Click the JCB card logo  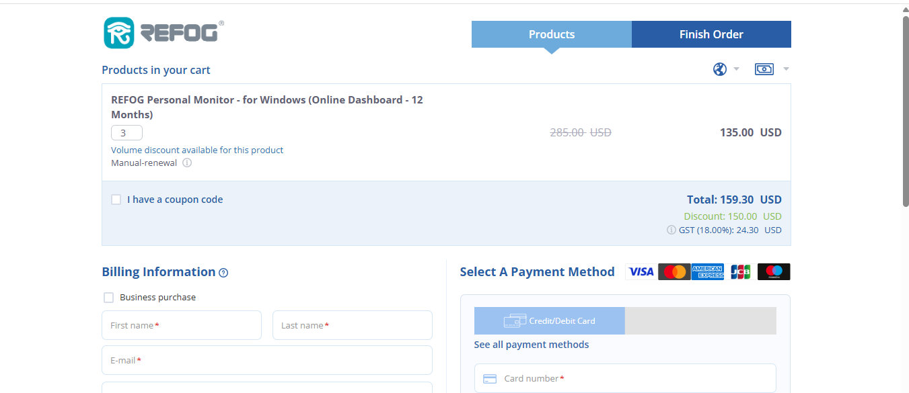point(741,271)
